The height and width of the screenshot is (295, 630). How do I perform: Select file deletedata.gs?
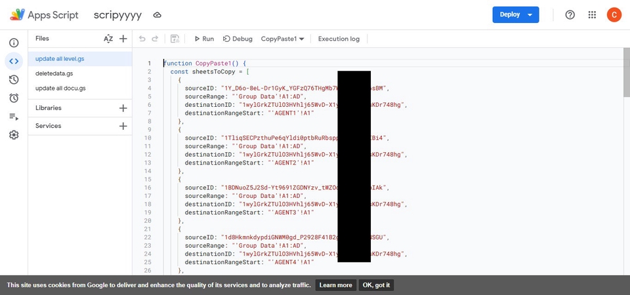[80, 73]
